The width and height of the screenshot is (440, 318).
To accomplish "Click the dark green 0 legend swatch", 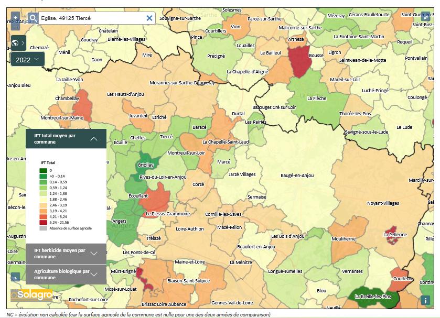I will pyautogui.click(x=43, y=170).
